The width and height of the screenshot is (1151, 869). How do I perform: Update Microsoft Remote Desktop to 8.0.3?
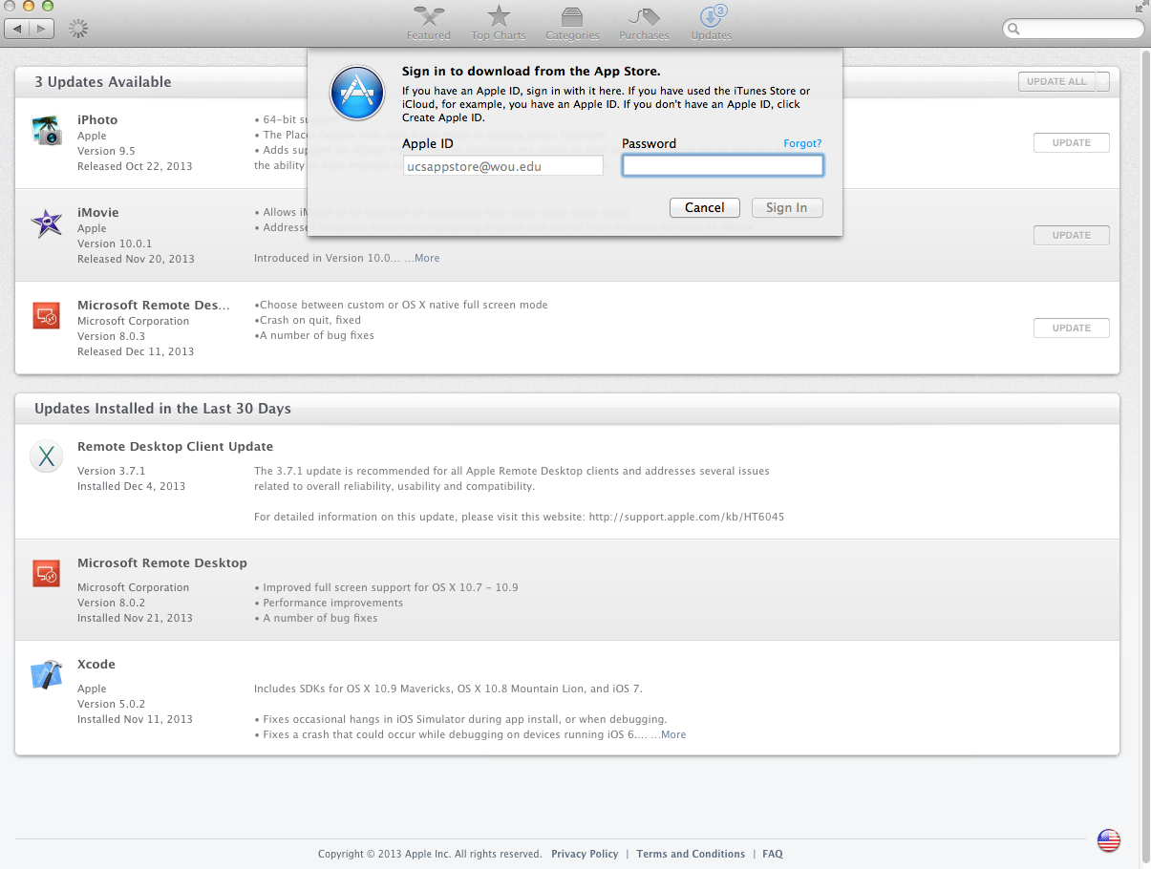[1071, 328]
